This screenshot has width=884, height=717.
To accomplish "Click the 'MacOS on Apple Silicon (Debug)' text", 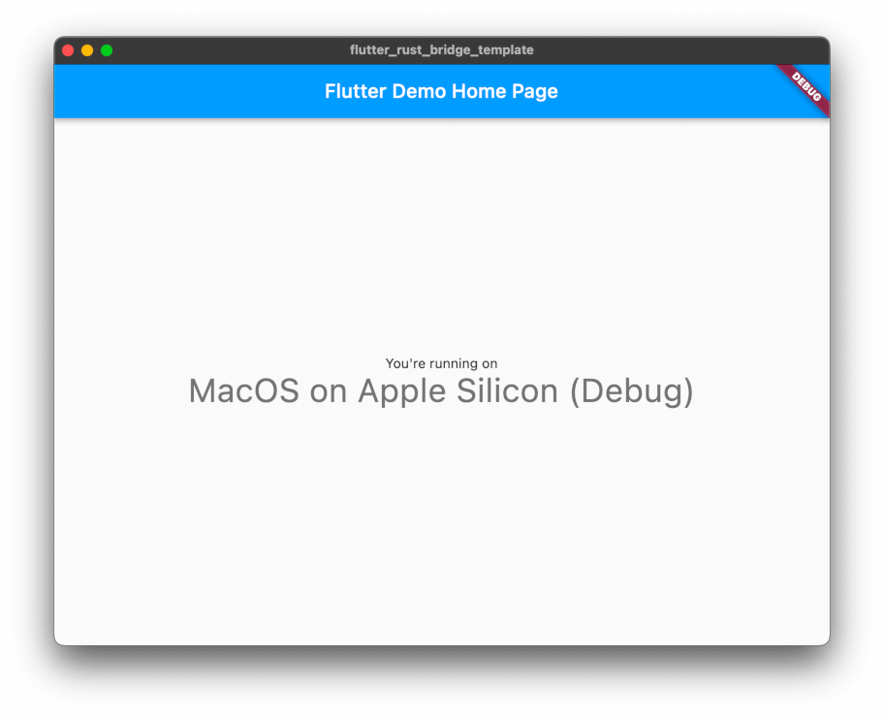I will click(x=441, y=390).
